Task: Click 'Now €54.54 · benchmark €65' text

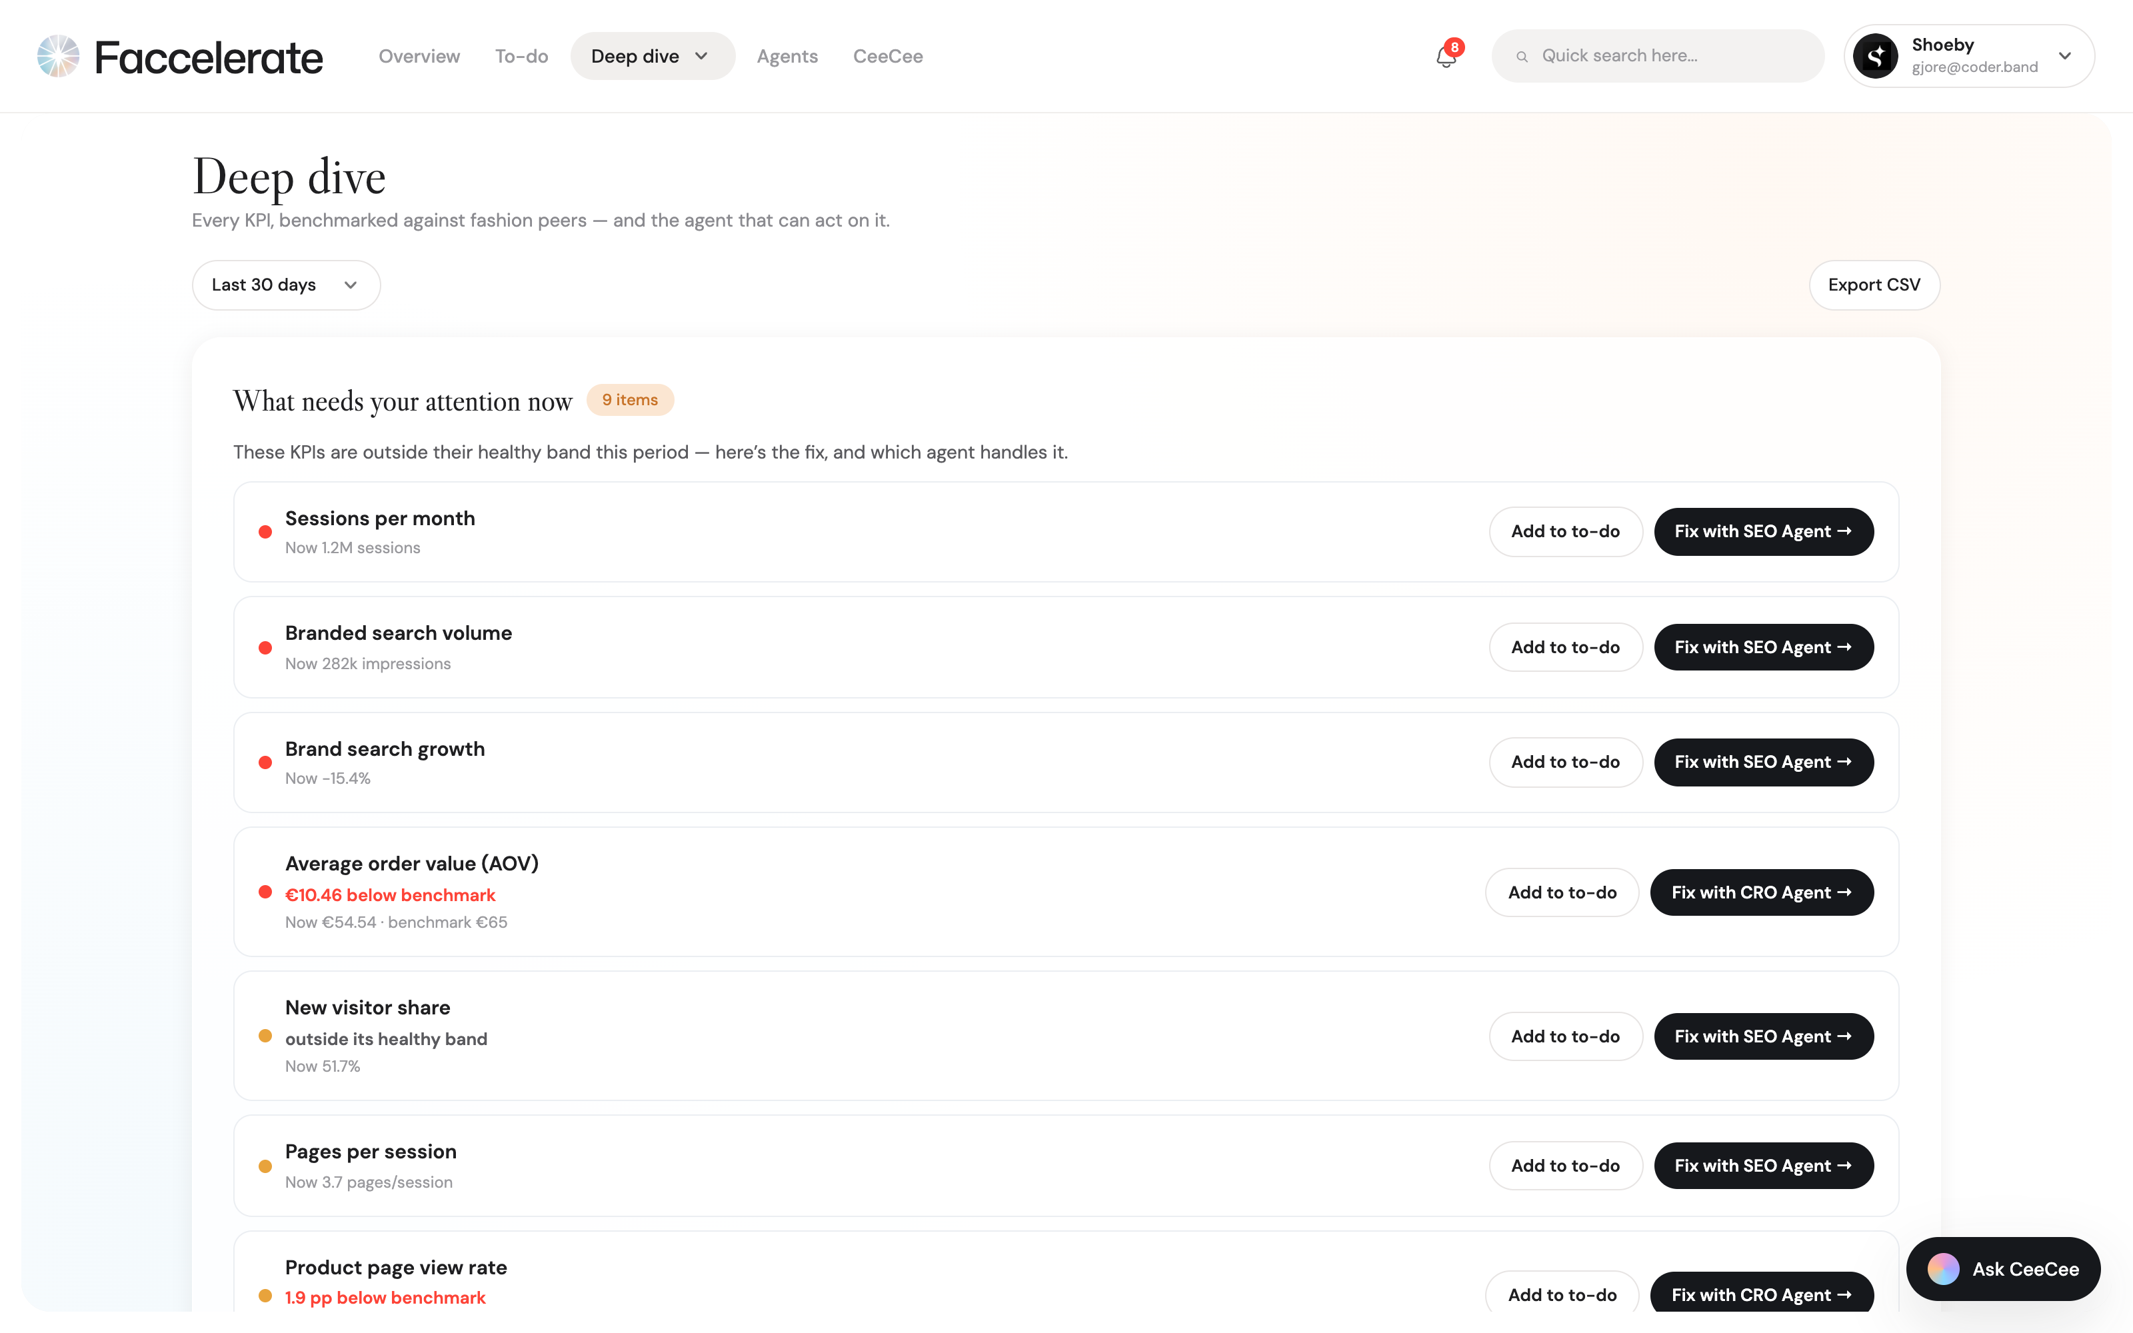Action: tap(396, 922)
